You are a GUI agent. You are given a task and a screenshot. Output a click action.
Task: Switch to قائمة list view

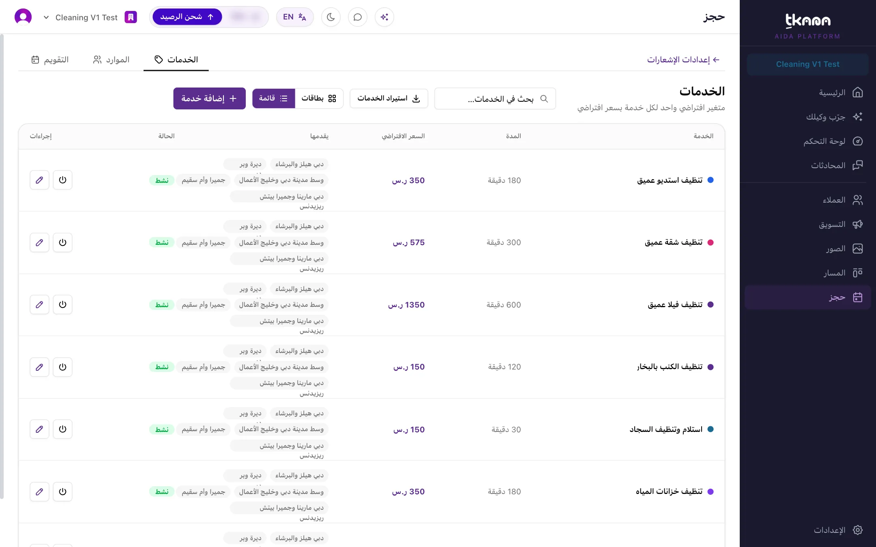coord(273,98)
